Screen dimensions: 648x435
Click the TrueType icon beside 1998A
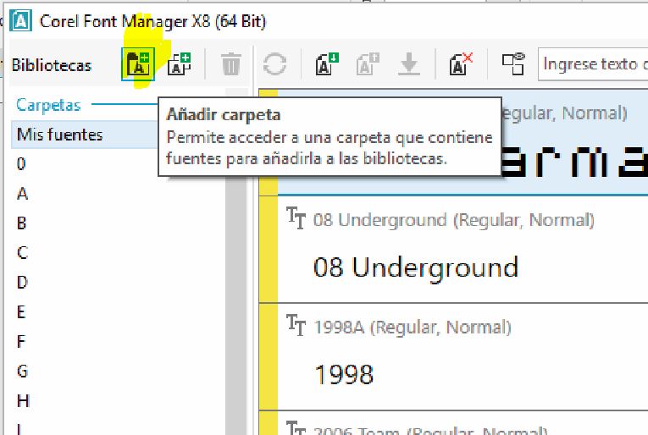coord(296,325)
